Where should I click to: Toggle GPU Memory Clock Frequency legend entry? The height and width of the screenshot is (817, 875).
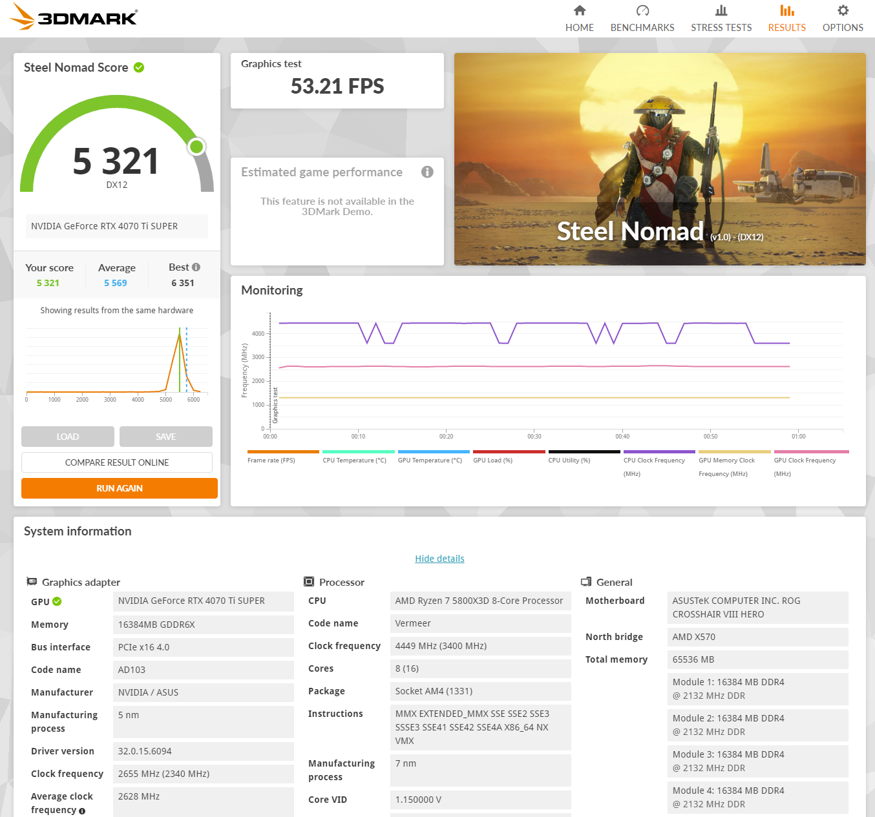(735, 463)
